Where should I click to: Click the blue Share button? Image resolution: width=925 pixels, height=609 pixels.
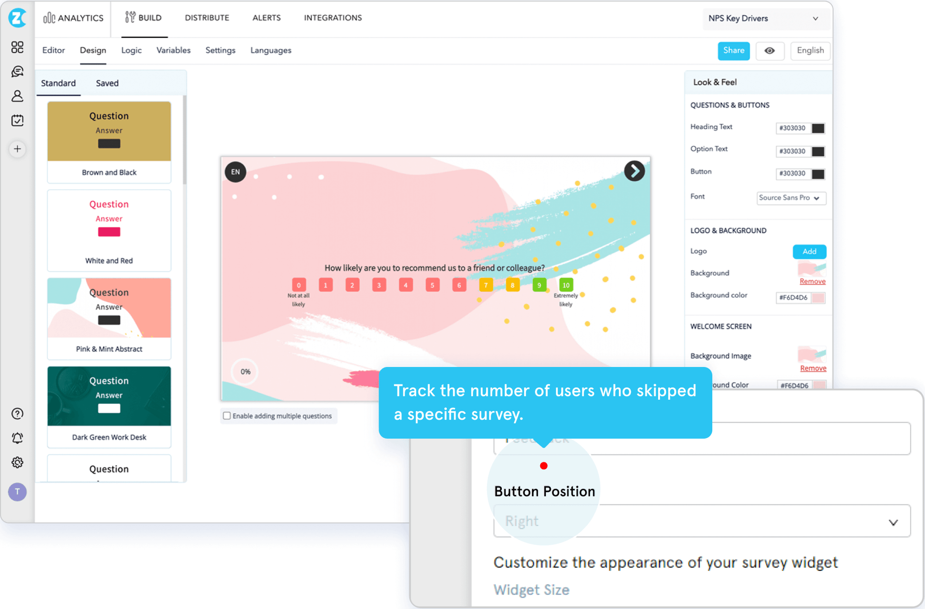[x=734, y=51]
